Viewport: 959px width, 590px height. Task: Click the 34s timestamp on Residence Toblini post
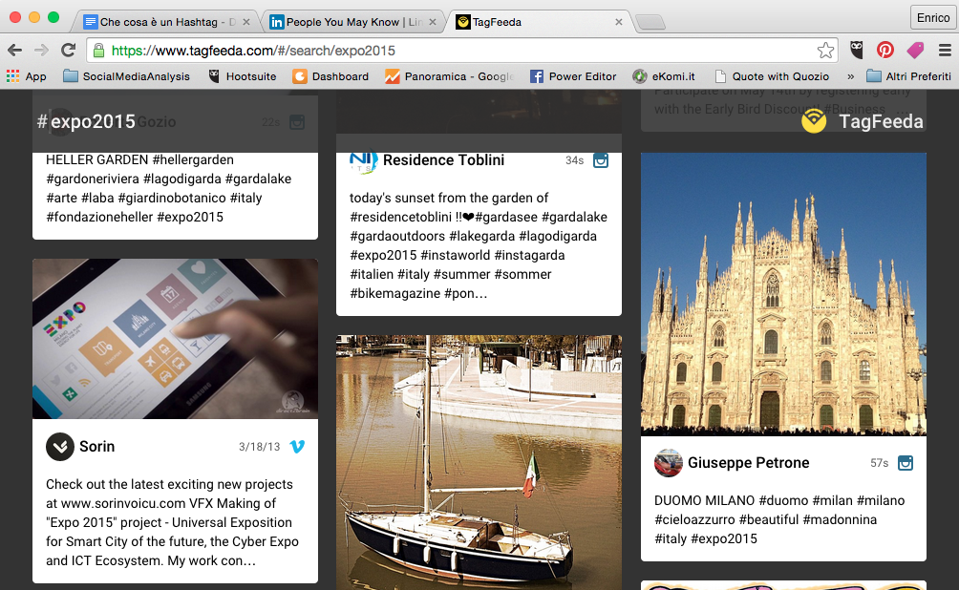574,160
